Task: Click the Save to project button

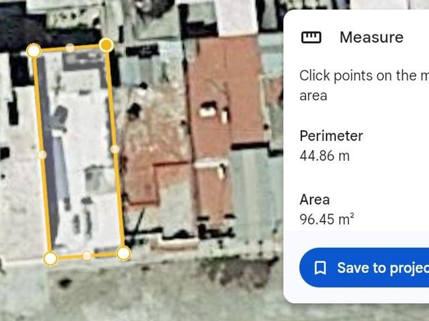Action: (364, 268)
